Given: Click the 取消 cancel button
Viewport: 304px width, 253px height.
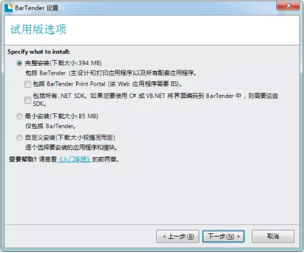Looking at the screenshot, I should (x=273, y=236).
